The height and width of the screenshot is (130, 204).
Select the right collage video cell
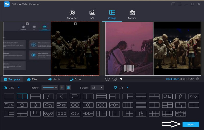coord(75,48)
